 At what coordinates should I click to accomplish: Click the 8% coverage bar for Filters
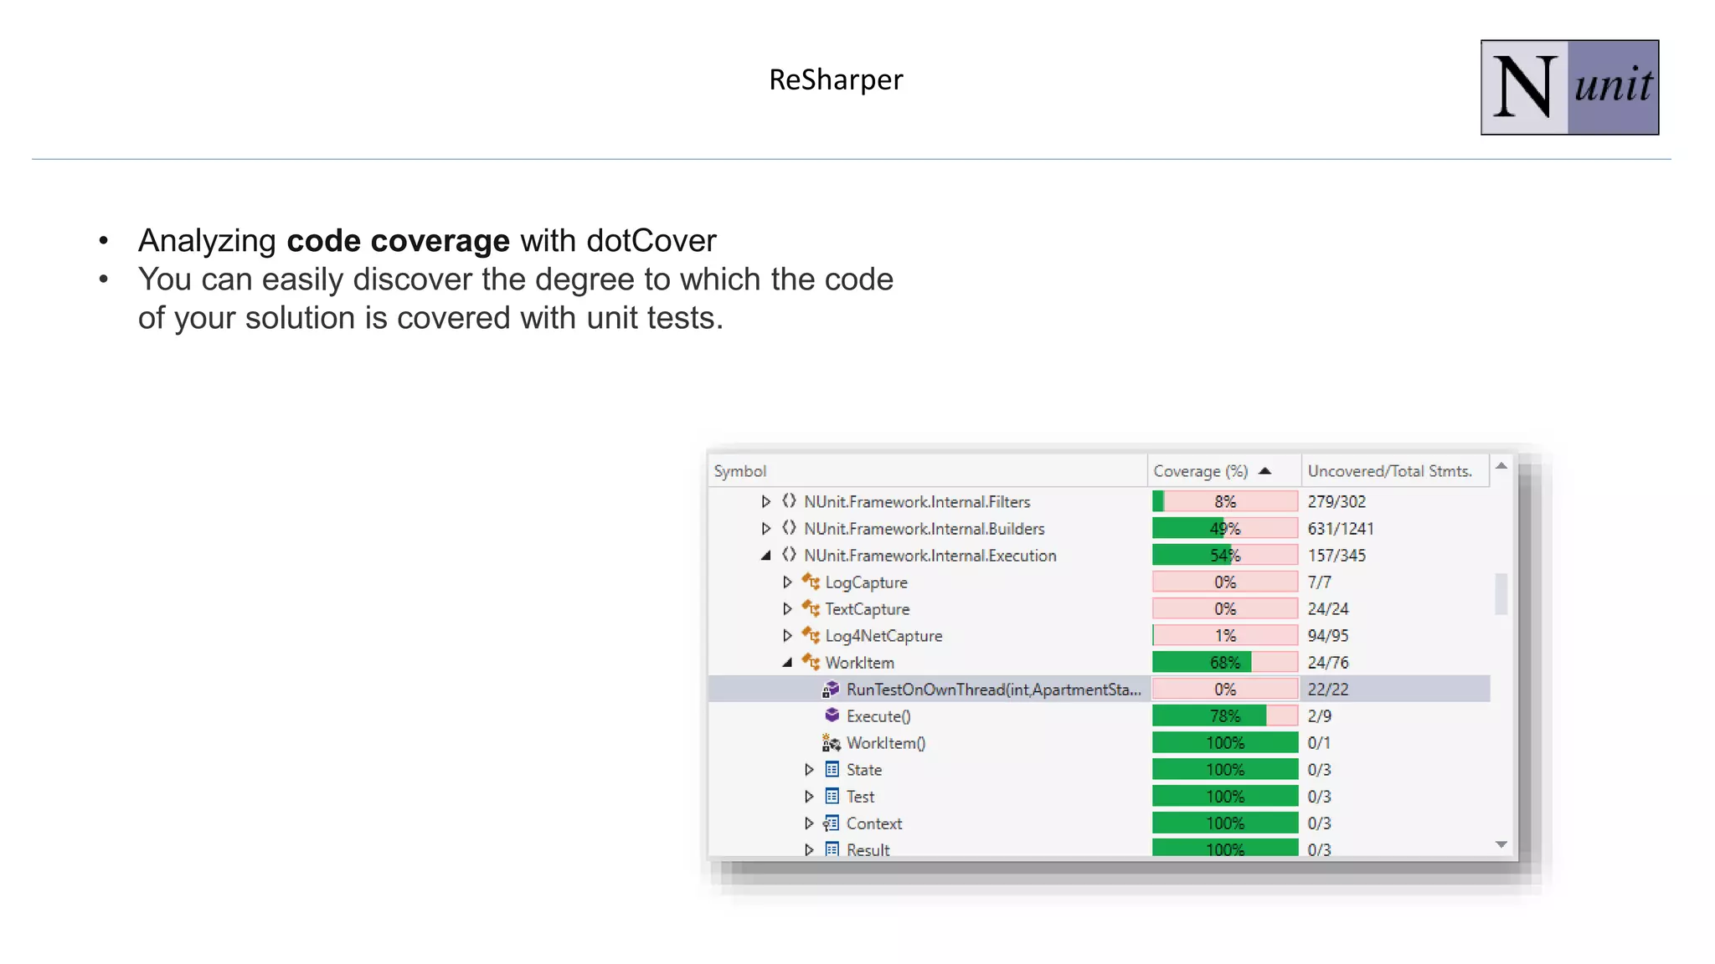[x=1225, y=501]
